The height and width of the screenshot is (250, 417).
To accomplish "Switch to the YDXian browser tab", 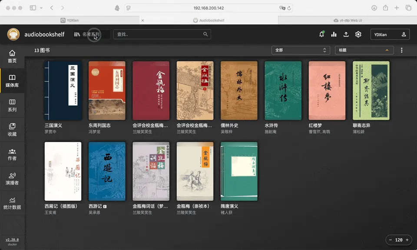I will [69, 20].
